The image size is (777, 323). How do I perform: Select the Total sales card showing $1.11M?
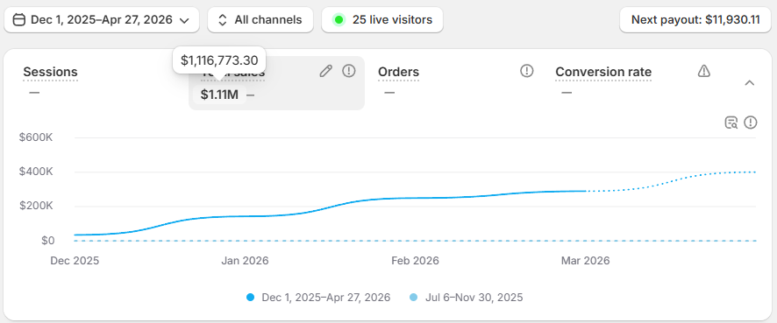click(x=276, y=82)
